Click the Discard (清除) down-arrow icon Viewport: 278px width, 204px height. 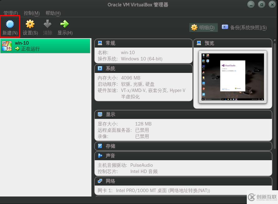click(47, 24)
